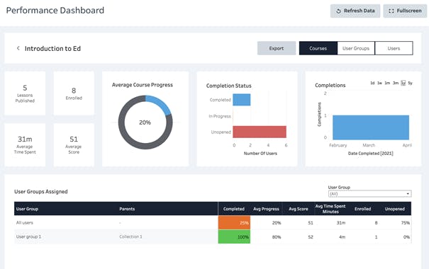This screenshot has height=269, width=429.
Task: Select the All users row
Action: tap(213, 222)
